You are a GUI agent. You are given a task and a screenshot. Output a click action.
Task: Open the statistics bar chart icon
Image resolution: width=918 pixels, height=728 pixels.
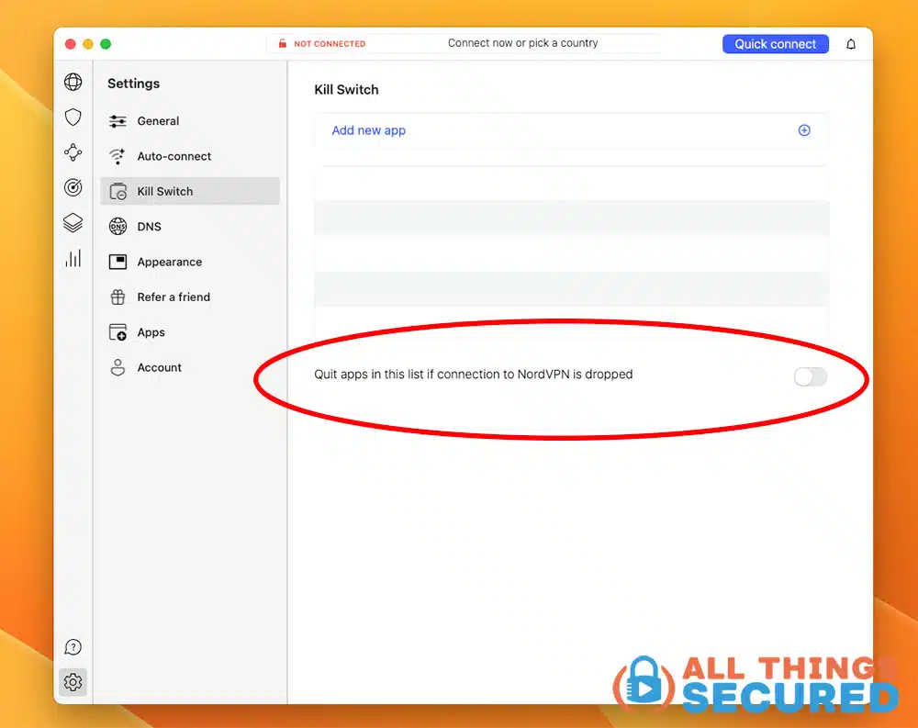point(73,258)
